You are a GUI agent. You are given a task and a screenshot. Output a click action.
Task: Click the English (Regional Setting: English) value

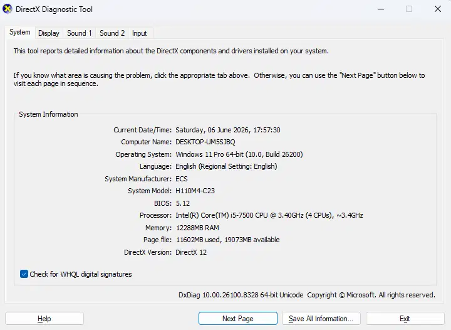(x=226, y=166)
